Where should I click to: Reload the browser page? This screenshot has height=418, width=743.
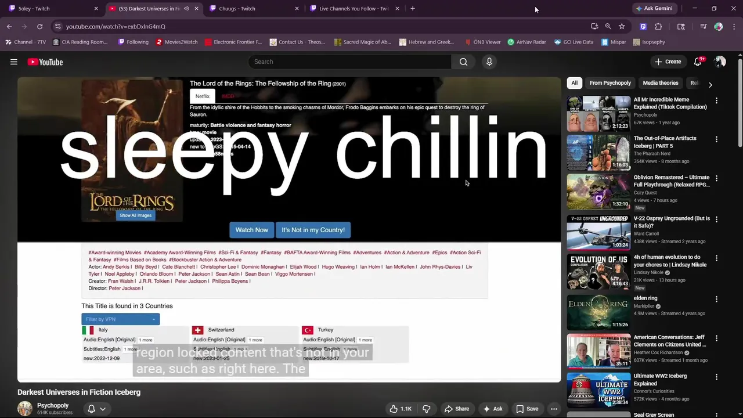point(39,26)
